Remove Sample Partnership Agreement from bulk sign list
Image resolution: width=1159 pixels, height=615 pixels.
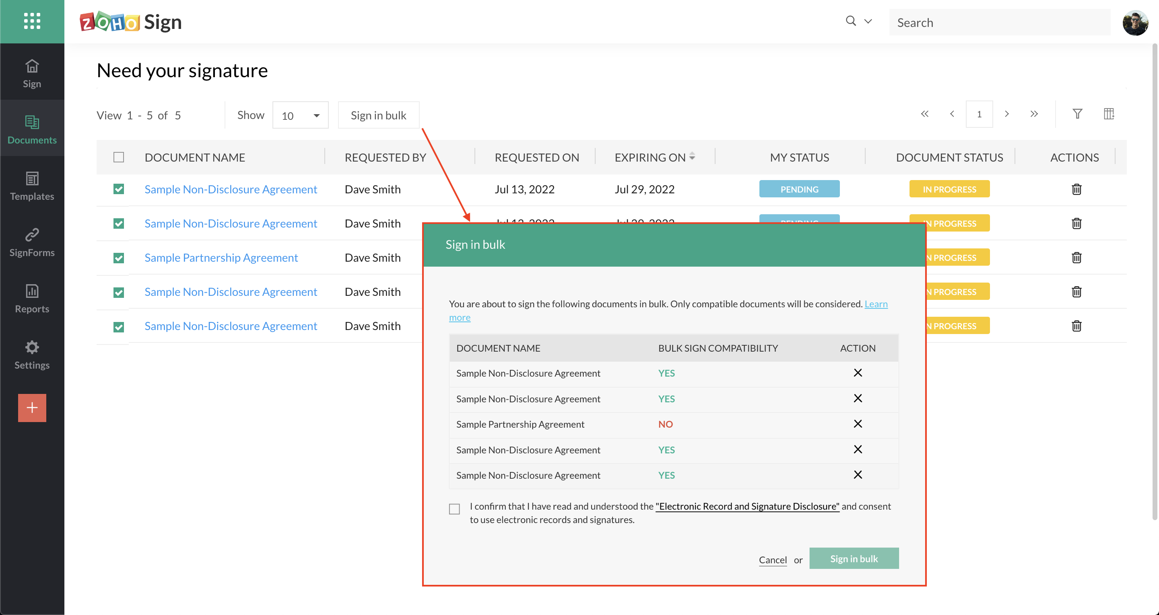click(858, 424)
